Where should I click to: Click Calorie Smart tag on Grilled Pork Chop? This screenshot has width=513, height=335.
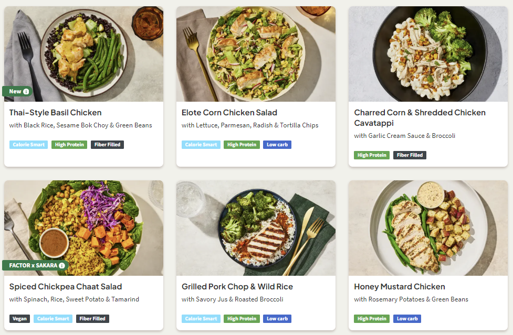(201, 319)
